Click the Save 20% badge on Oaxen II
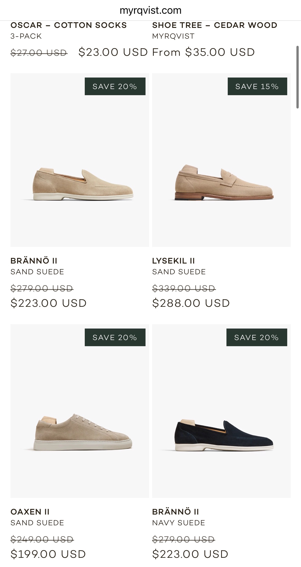This screenshot has width=301, height=567. coord(115,337)
